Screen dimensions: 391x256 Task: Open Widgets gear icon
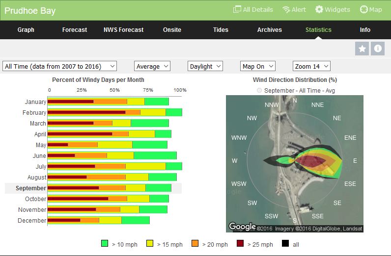click(x=319, y=10)
